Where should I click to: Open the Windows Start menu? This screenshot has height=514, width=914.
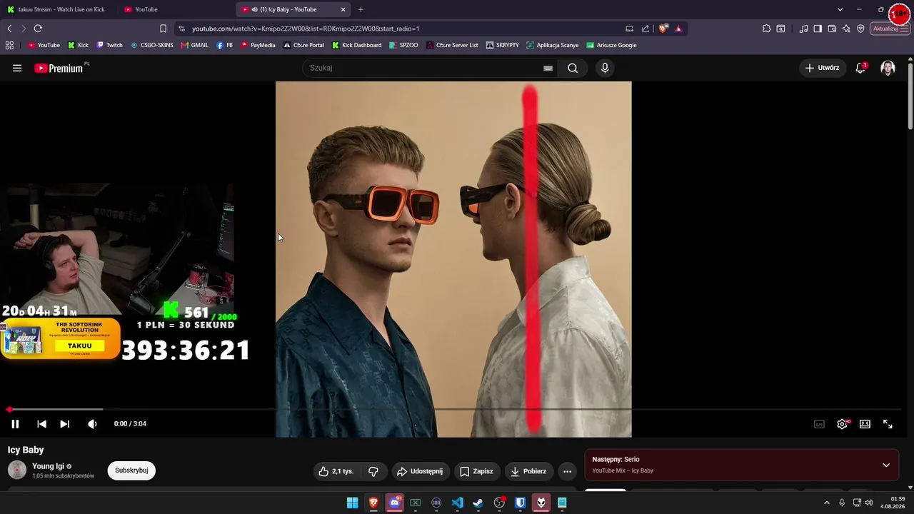[352, 503]
